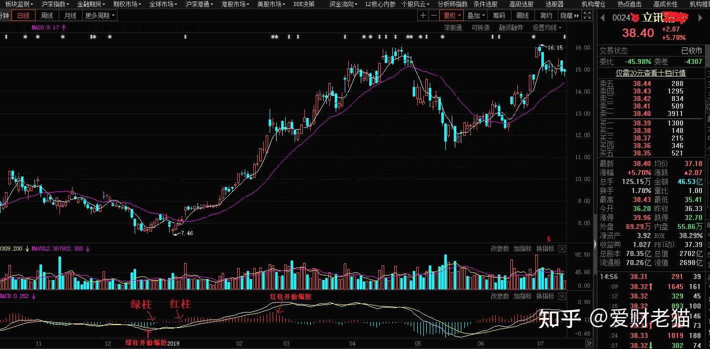Image resolution: width=710 pixels, height=349 pixels.
Task: Click 换指标 in volume panel
Action: click(545, 248)
